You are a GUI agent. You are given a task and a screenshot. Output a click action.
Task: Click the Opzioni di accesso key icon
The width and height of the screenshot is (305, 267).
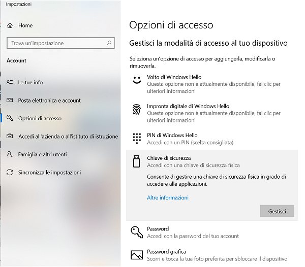tap(10, 118)
